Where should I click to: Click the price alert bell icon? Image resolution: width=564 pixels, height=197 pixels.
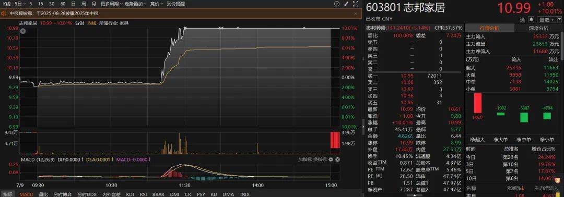coord(532,19)
